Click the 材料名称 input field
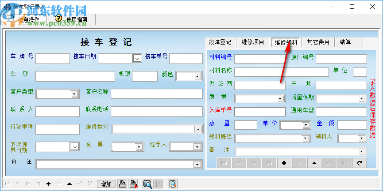Screen dimensions: 383x191 (282, 72)
